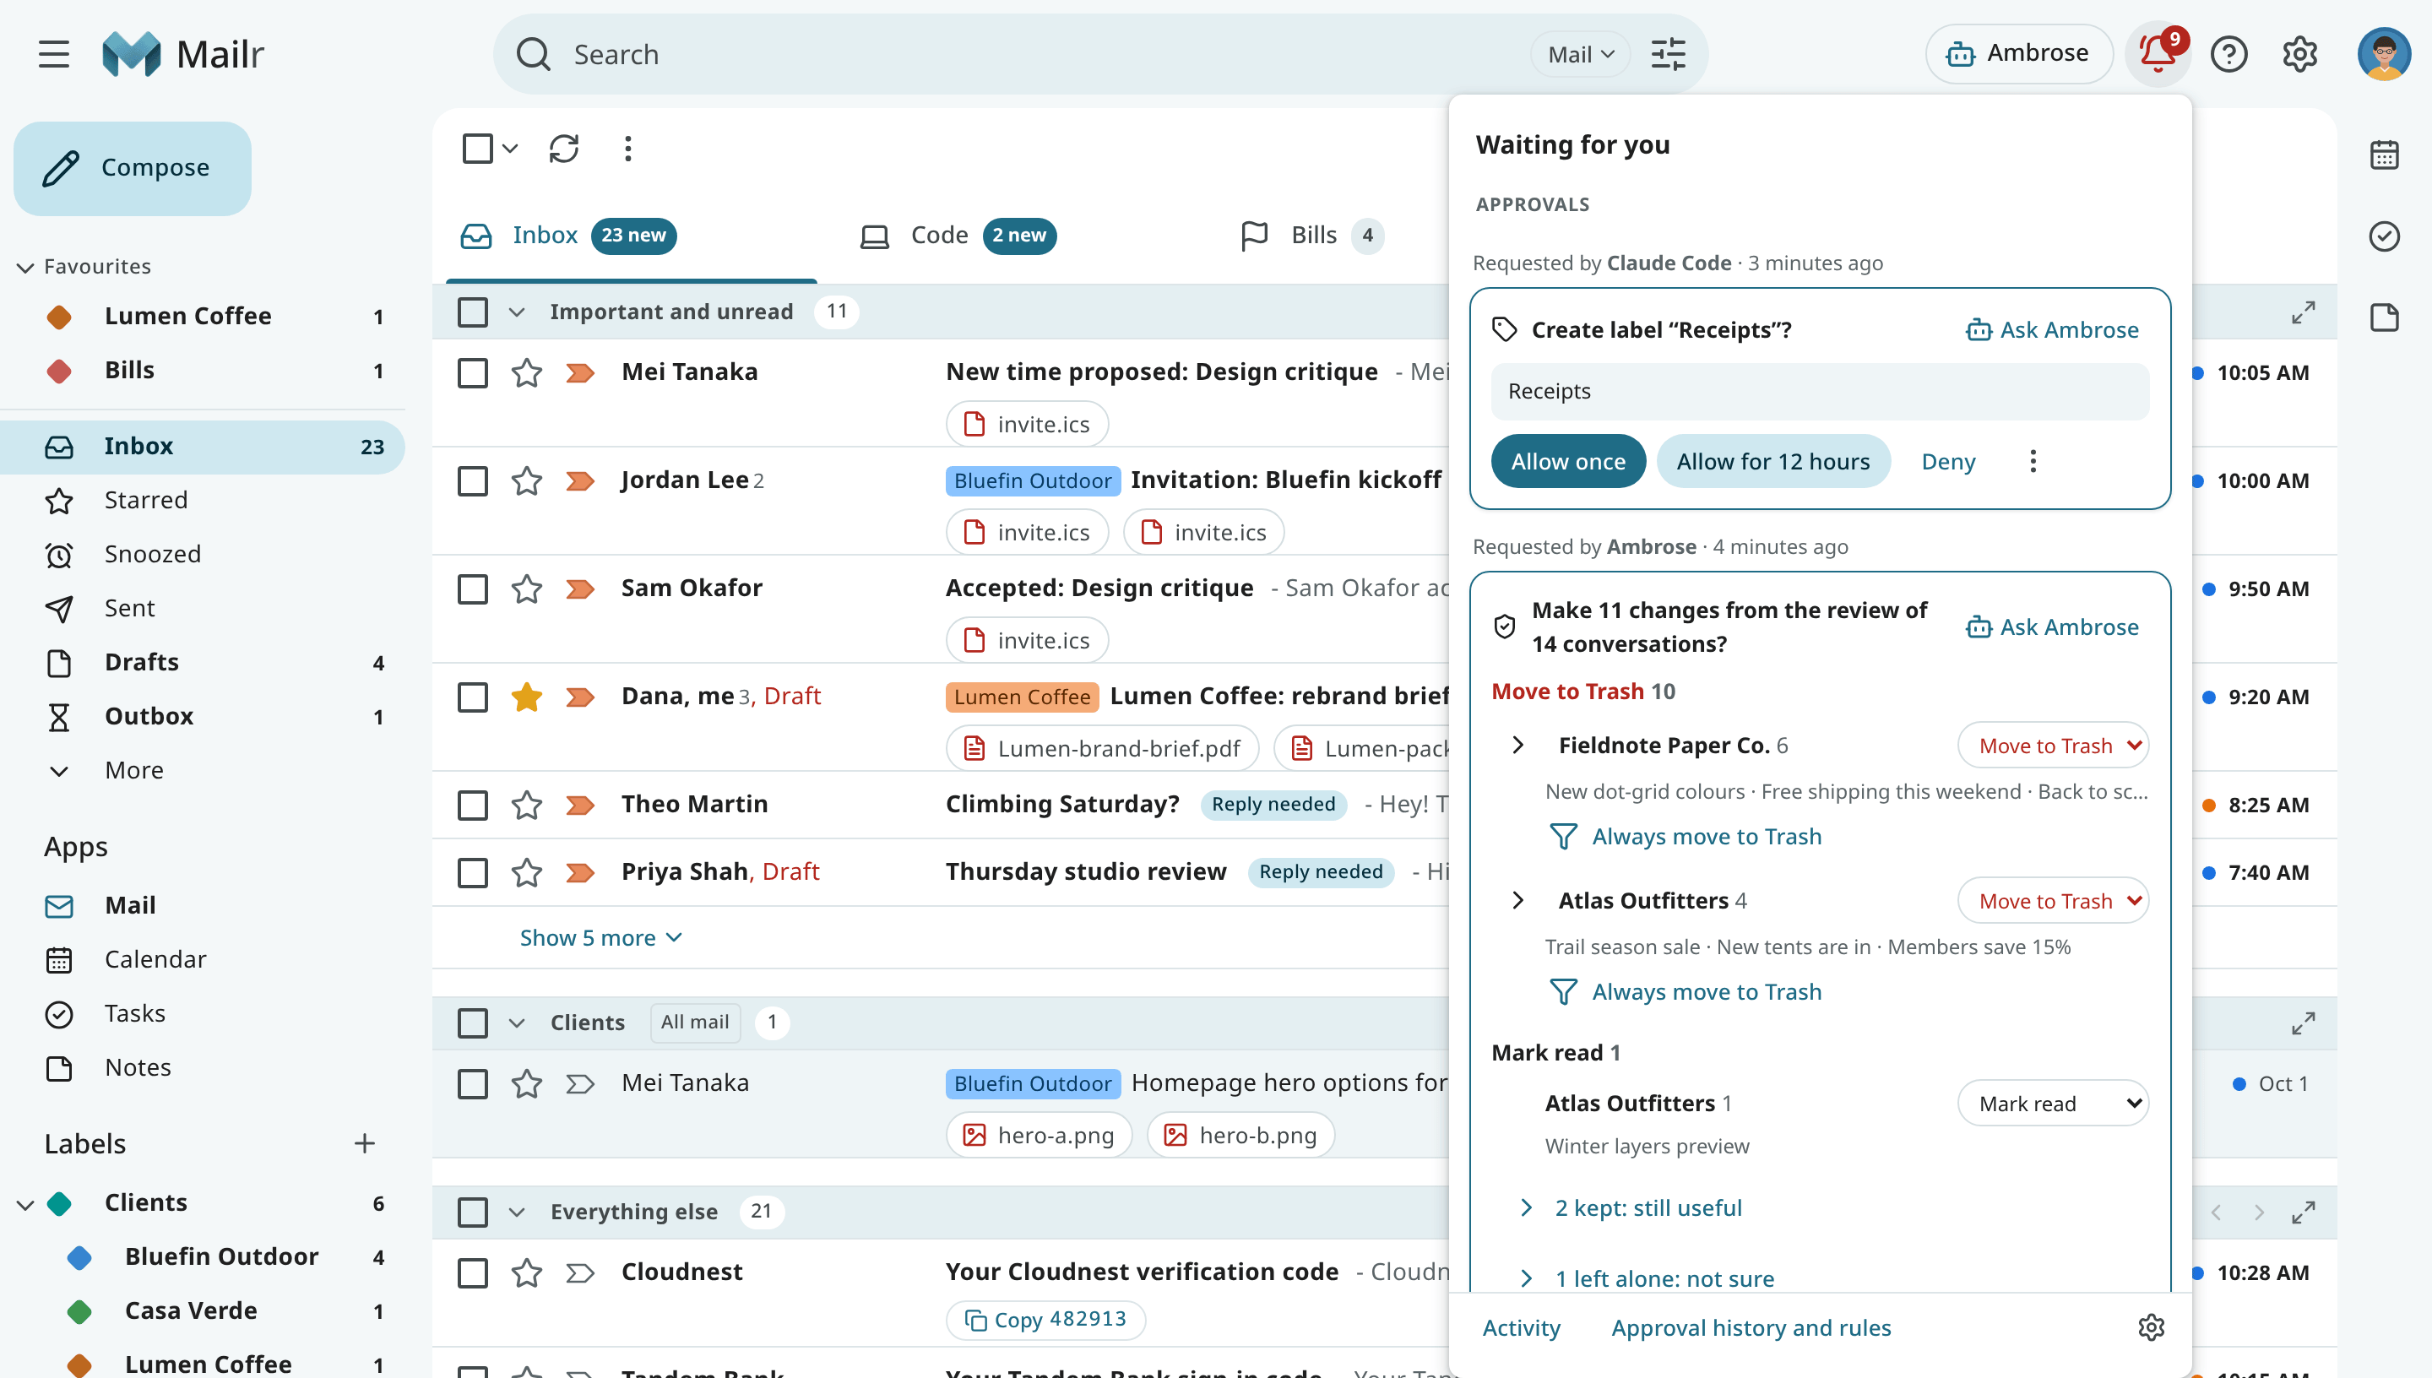The width and height of the screenshot is (2432, 1378).
Task: Refresh the mail list
Action: tap(564, 149)
